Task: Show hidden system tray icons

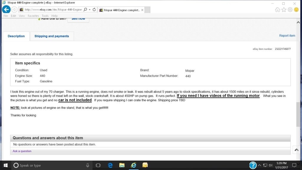Action: (x=260, y=165)
